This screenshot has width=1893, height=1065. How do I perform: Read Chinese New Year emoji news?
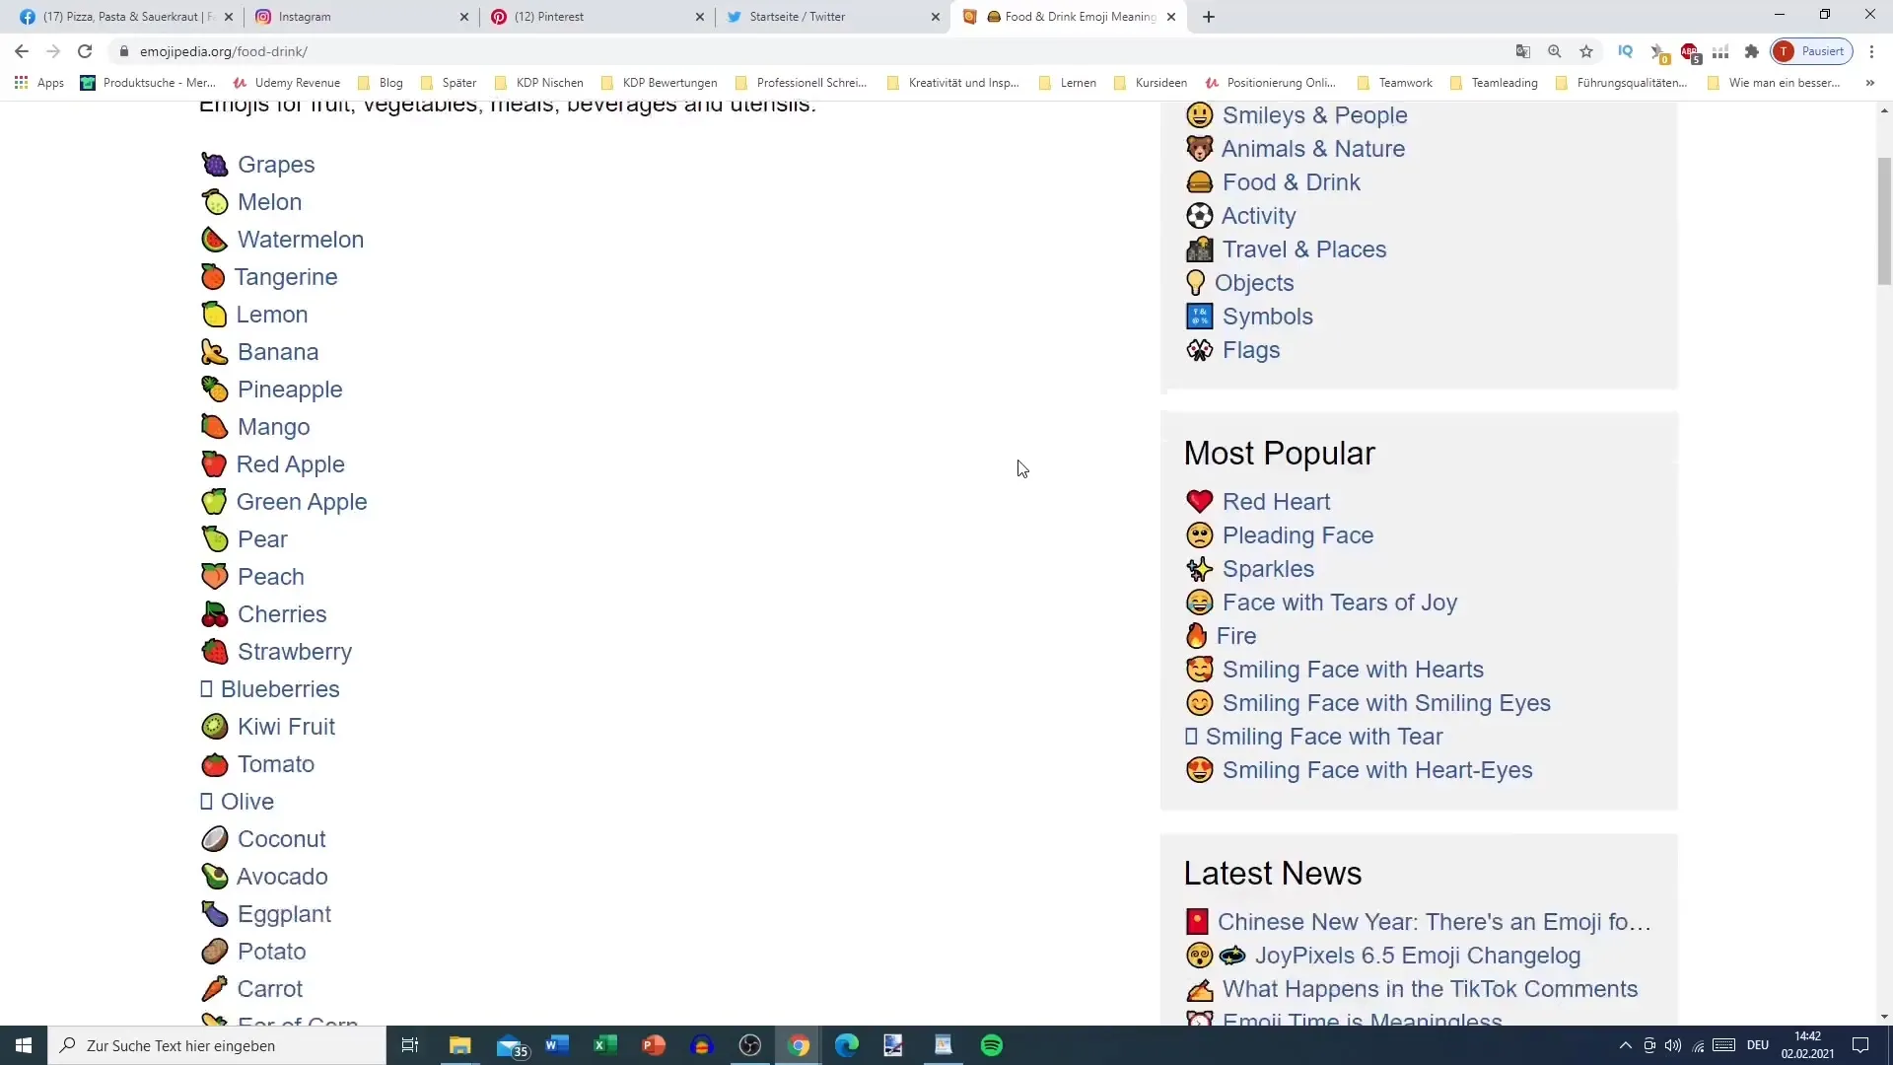click(1434, 922)
